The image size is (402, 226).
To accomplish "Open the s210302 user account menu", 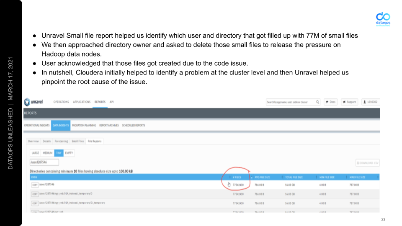I will (371, 102).
